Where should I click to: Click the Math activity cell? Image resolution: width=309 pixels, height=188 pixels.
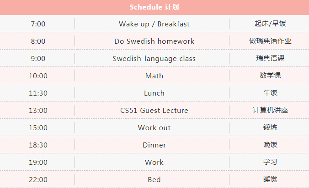tap(154, 76)
